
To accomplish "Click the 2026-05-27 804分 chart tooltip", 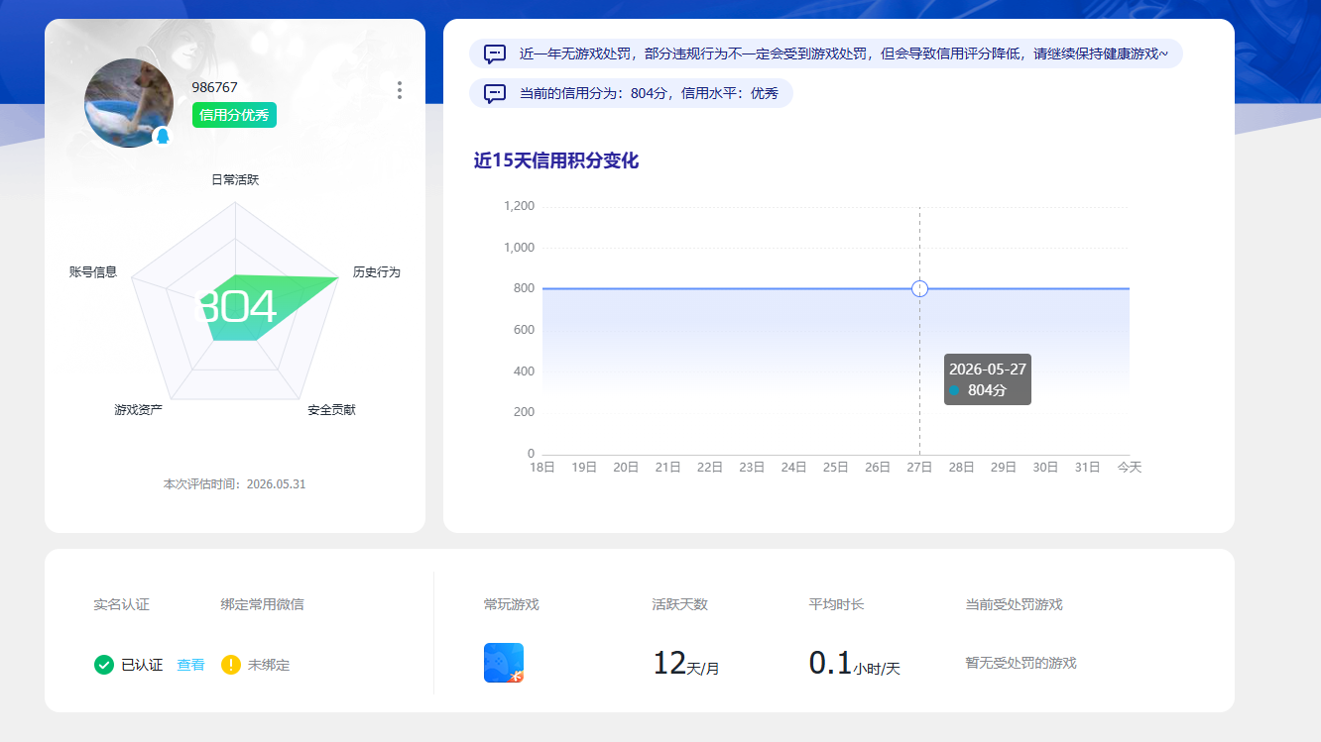I will [988, 379].
